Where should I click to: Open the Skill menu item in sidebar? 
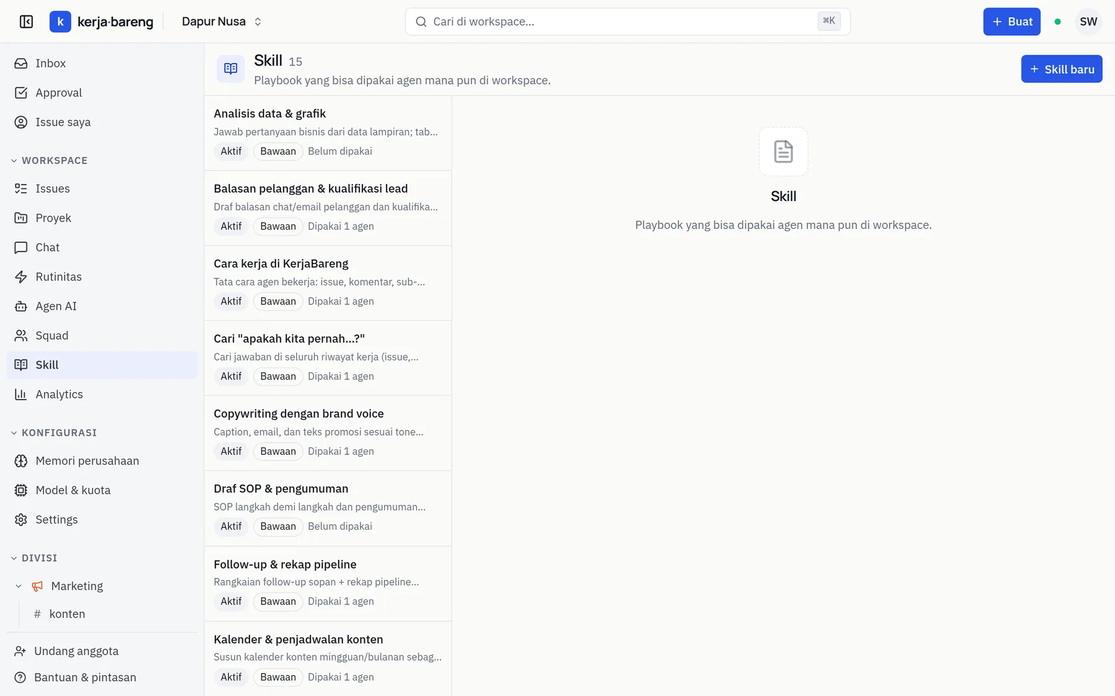(102, 365)
